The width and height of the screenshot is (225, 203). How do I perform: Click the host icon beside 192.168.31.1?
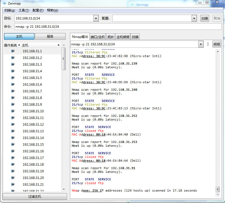click(13, 51)
